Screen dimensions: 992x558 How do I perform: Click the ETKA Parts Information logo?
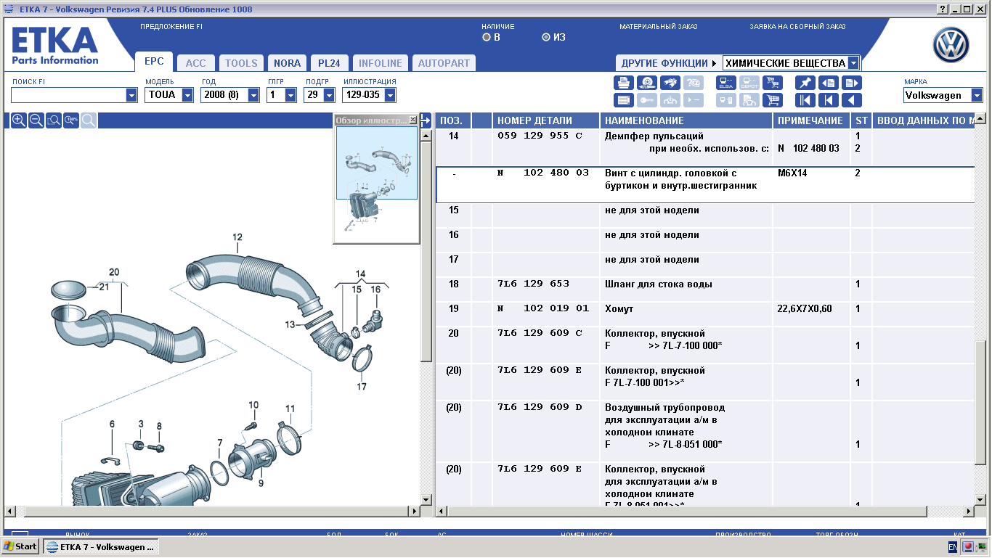click(x=55, y=44)
